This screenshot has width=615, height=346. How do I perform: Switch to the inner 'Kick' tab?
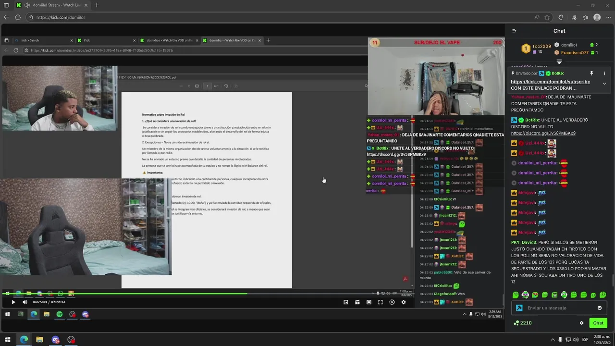click(x=106, y=40)
